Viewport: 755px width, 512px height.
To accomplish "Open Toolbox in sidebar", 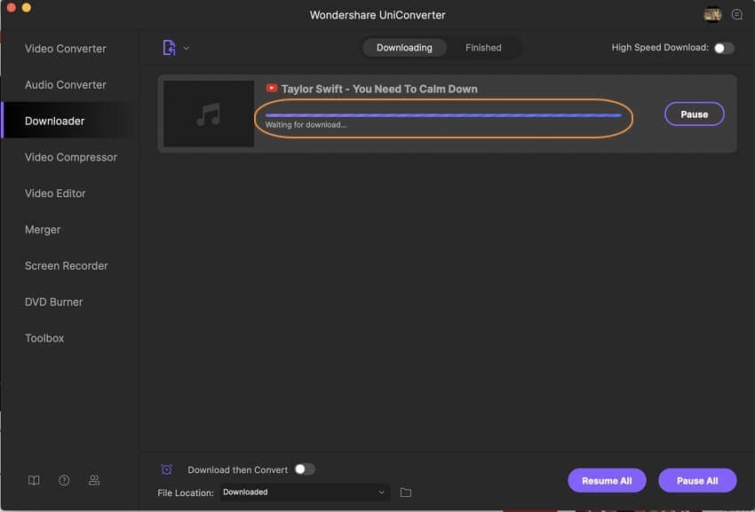I will 44,338.
